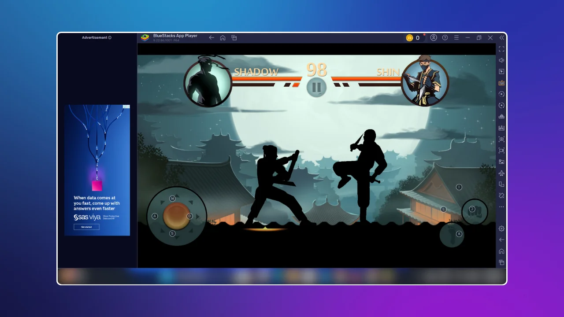
Task: Tap the small L key control
Action: click(x=444, y=209)
